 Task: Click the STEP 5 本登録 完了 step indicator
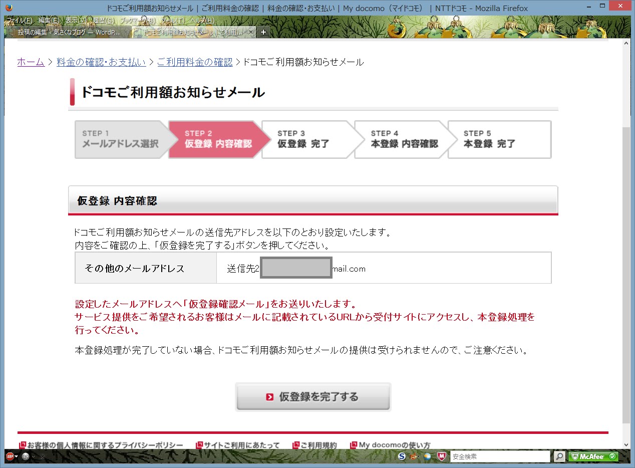pyautogui.click(x=499, y=139)
